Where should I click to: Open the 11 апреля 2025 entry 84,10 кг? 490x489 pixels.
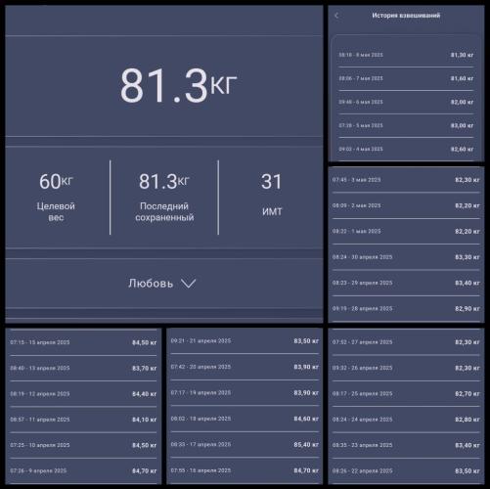(83, 420)
